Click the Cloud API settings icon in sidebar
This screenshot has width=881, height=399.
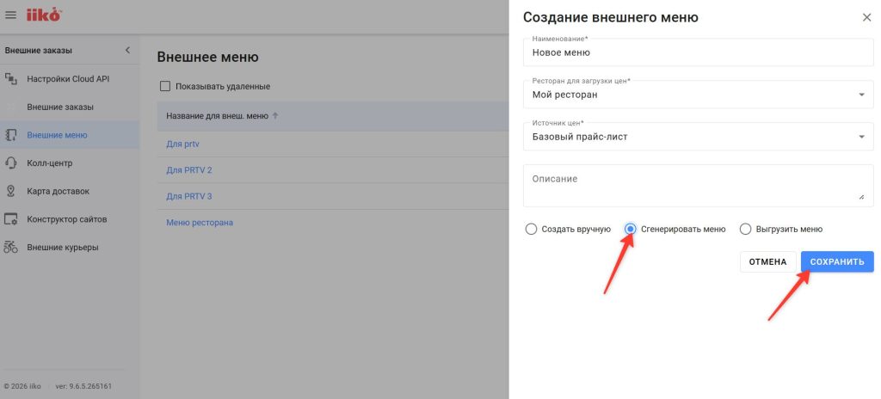pyautogui.click(x=11, y=79)
